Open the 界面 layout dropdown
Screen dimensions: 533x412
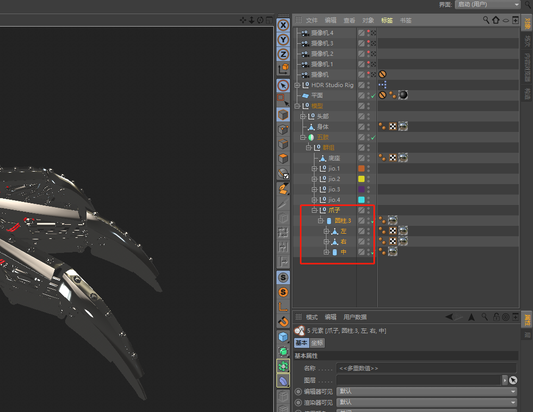(488, 4)
